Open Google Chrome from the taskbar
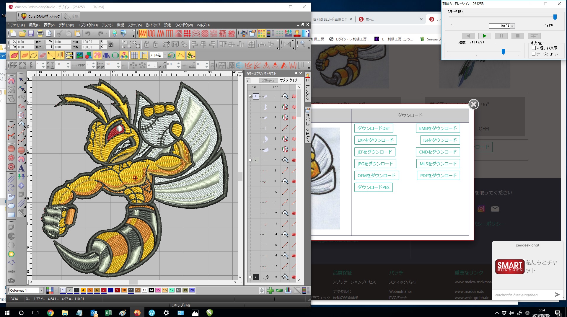This screenshot has height=317, width=567. pos(50,313)
